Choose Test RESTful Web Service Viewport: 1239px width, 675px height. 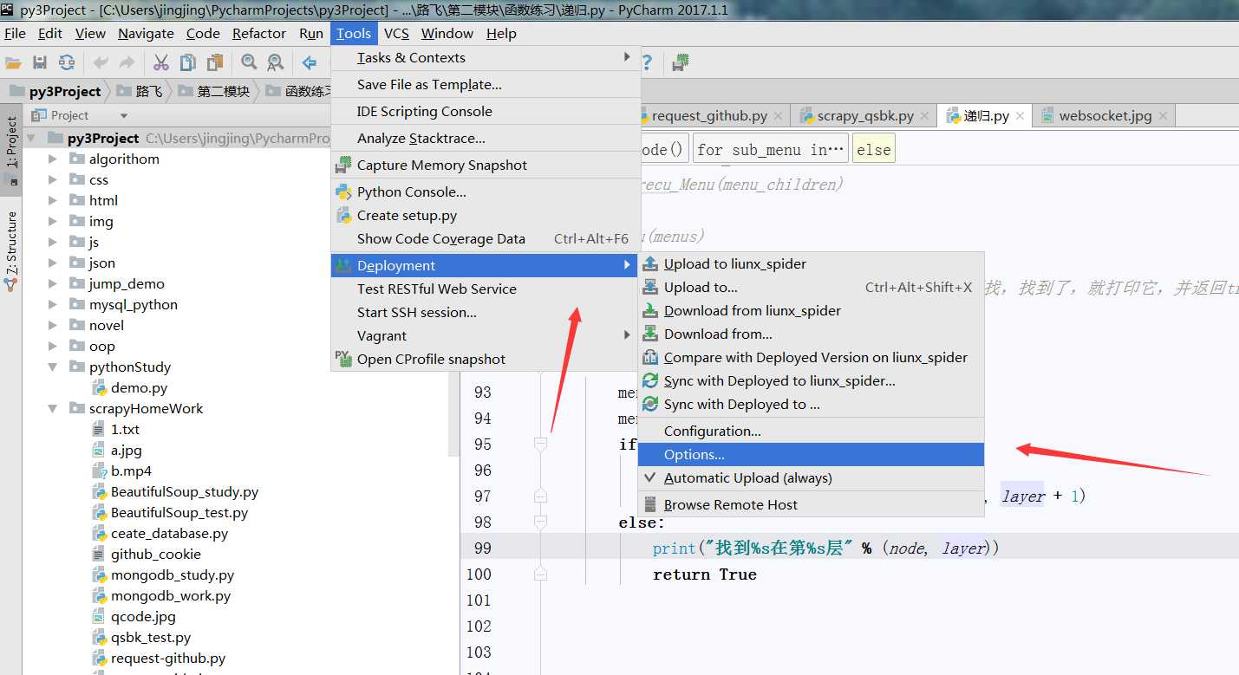tap(485, 289)
